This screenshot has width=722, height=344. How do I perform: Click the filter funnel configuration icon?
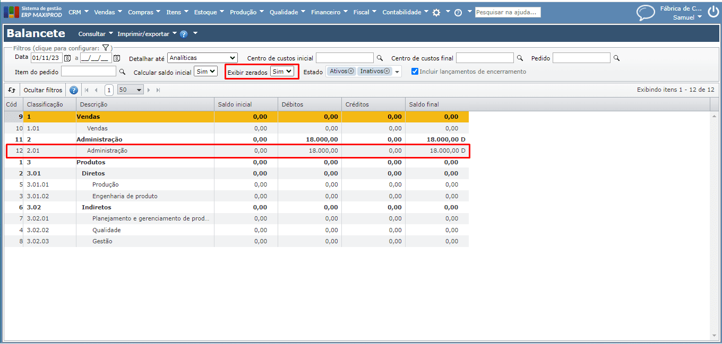coord(106,48)
